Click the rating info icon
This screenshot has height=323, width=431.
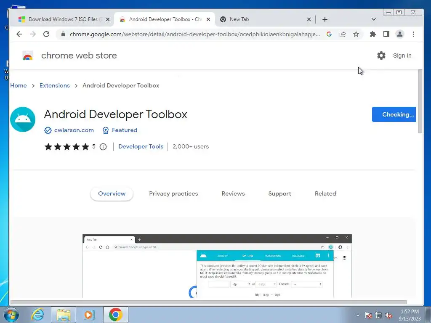click(x=103, y=147)
